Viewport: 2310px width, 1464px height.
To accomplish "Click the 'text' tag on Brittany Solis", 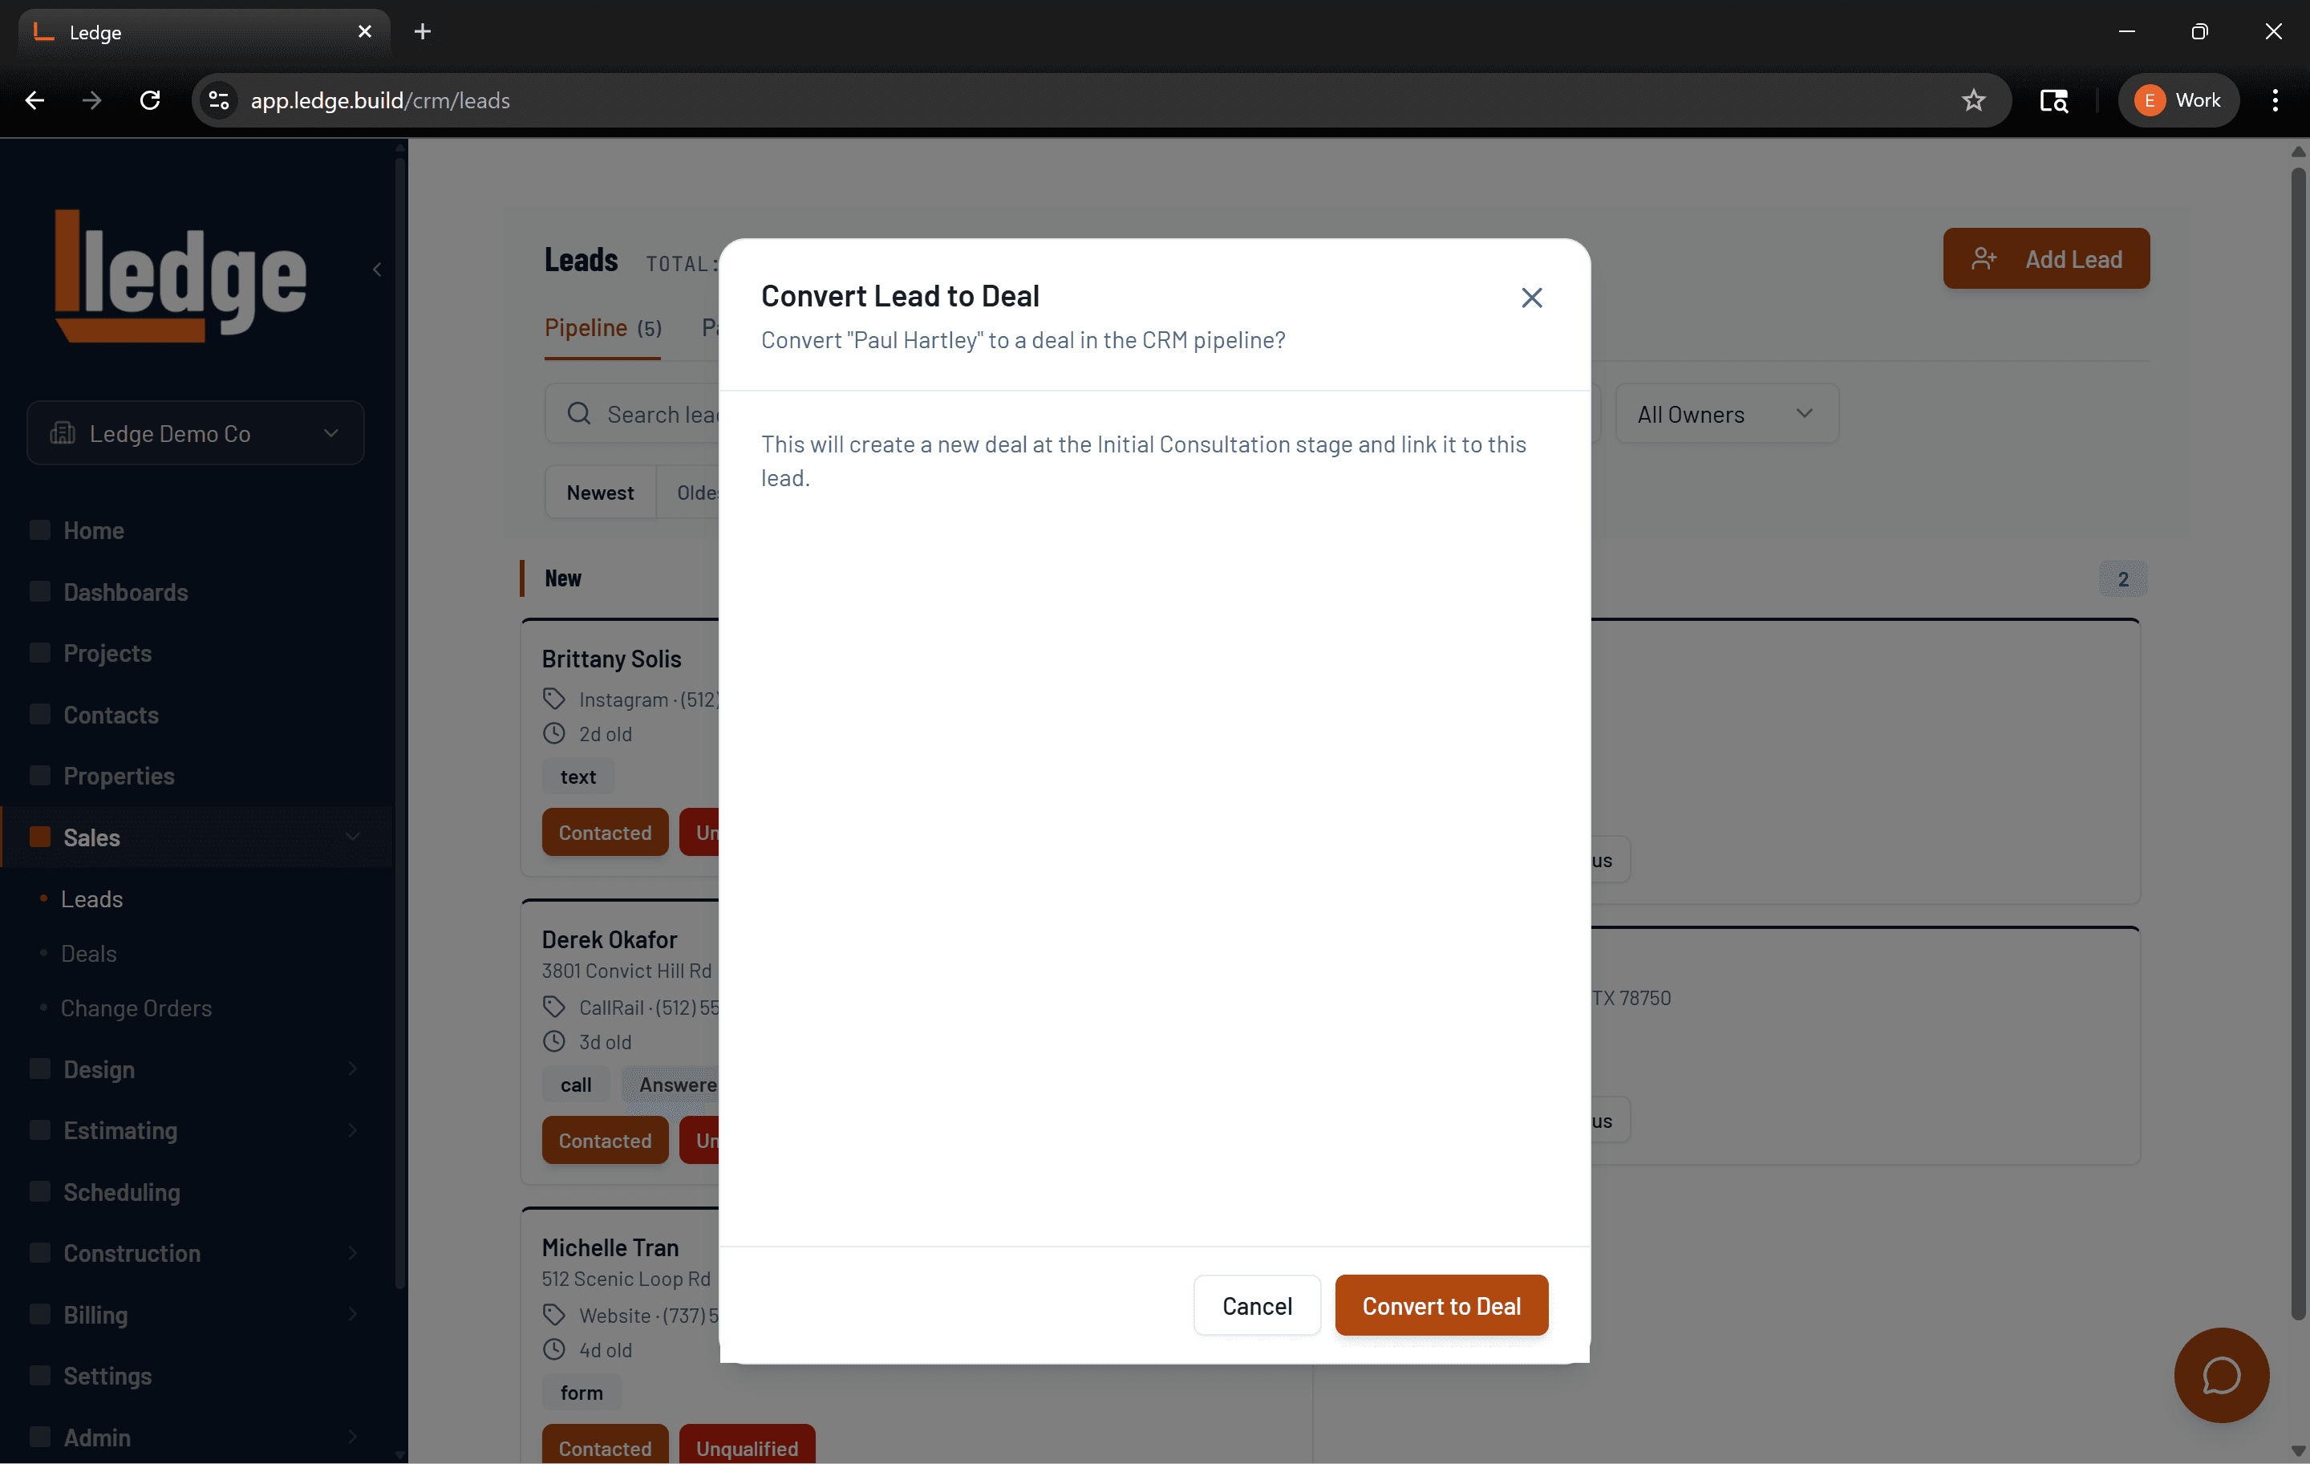I will point(577,777).
